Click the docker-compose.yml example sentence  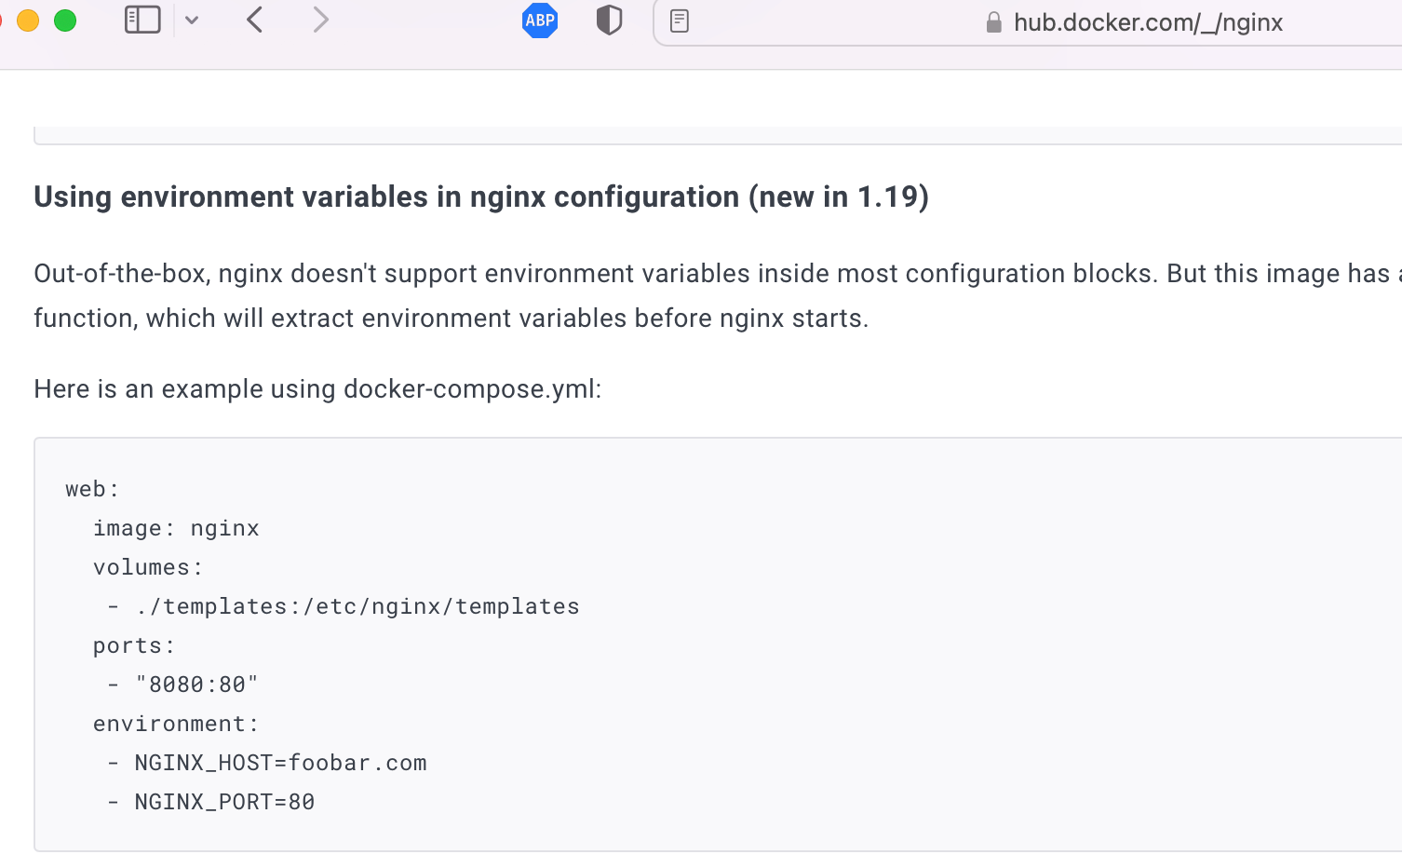pyautogui.click(x=317, y=388)
